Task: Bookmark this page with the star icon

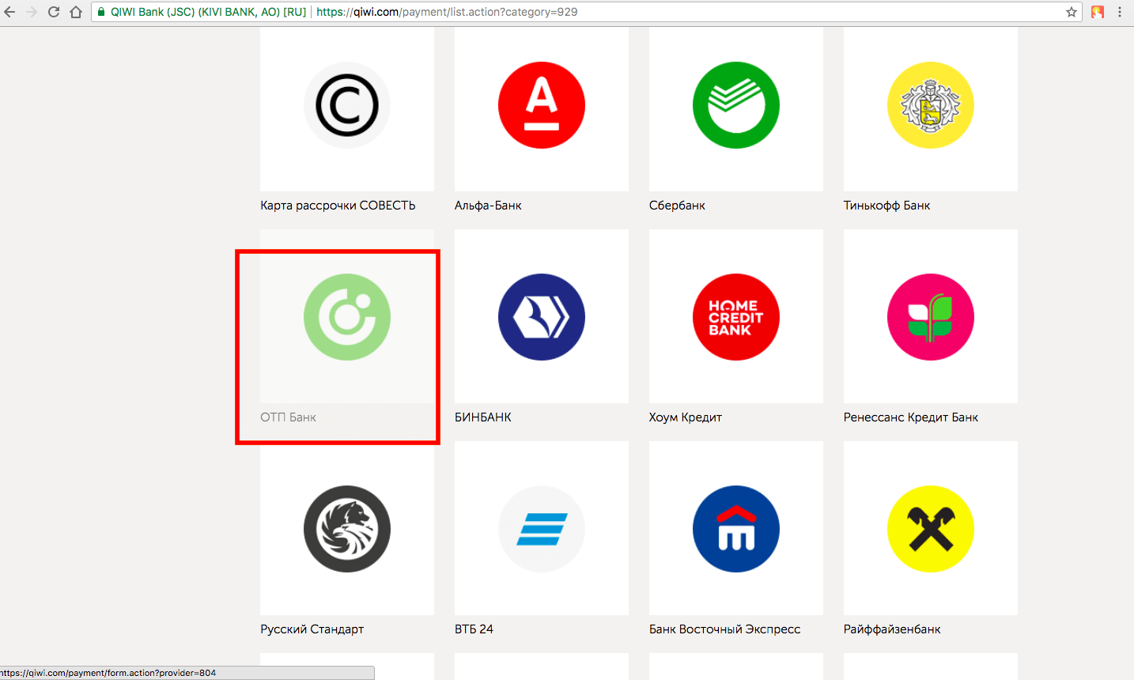Action: pyautogui.click(x=1072, y=12)
